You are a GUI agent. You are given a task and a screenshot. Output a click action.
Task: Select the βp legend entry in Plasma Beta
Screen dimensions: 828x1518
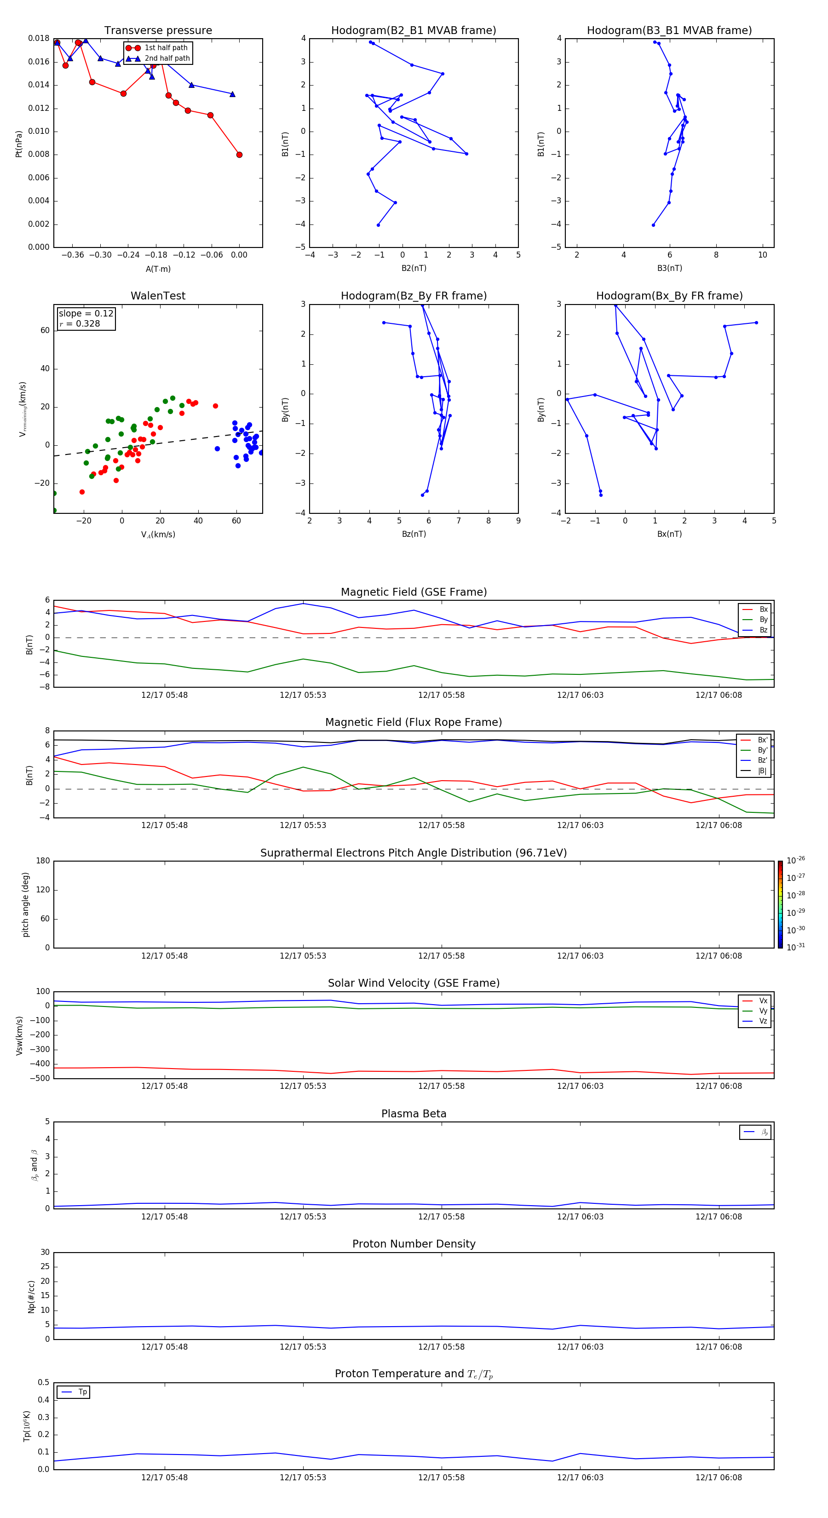click(x=755, y=1132)
